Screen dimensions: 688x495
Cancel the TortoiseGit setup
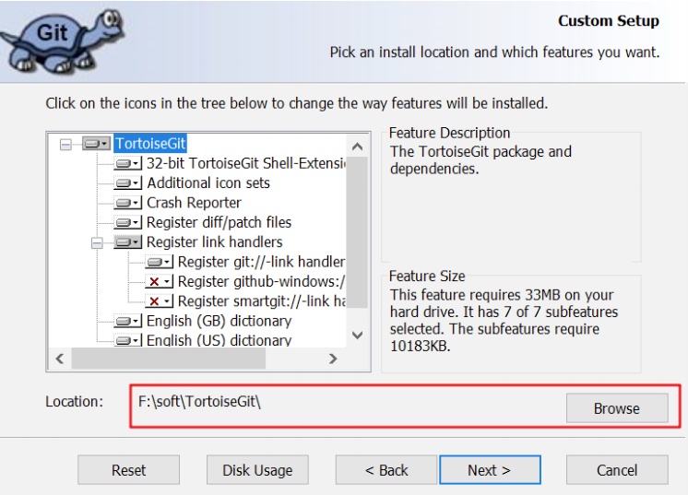tap(617, 470)
